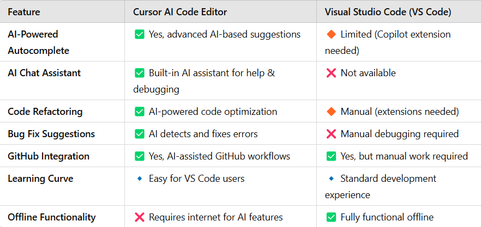The height and width of the screenshot is (227, 481).
Task: Click orange diamond next to Limited Copilot extension
Action: coord(332,34)
